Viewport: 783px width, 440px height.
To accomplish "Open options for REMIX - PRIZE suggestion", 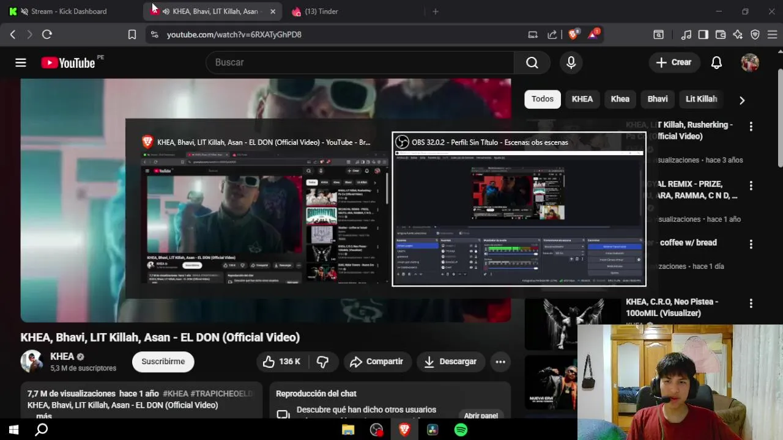I will point(751,186).
